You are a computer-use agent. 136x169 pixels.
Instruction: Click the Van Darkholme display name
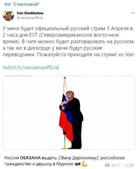click(30, 13)
